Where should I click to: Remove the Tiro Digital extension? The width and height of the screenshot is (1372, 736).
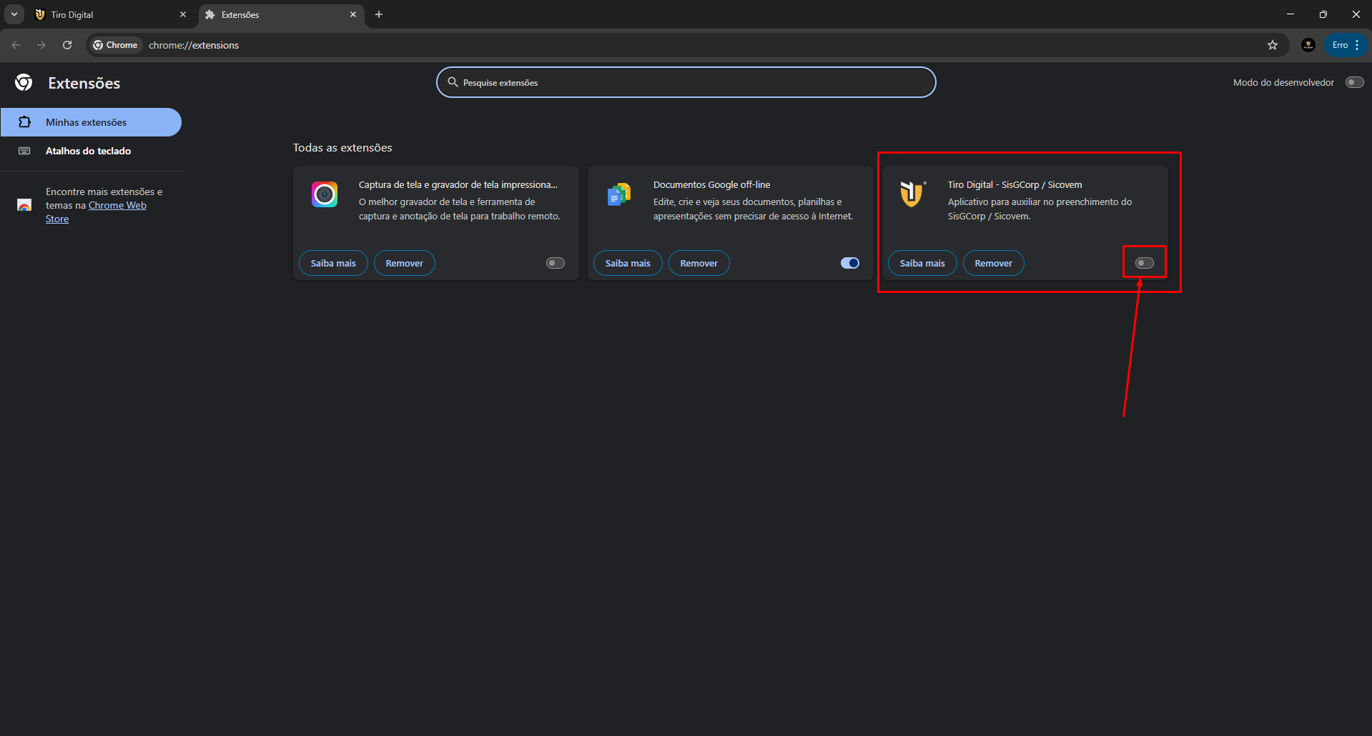994,263
